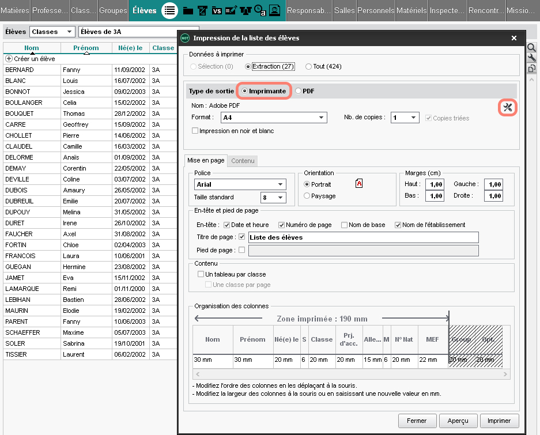Select student row BERNARD Fanny

[x=90, y=70]
